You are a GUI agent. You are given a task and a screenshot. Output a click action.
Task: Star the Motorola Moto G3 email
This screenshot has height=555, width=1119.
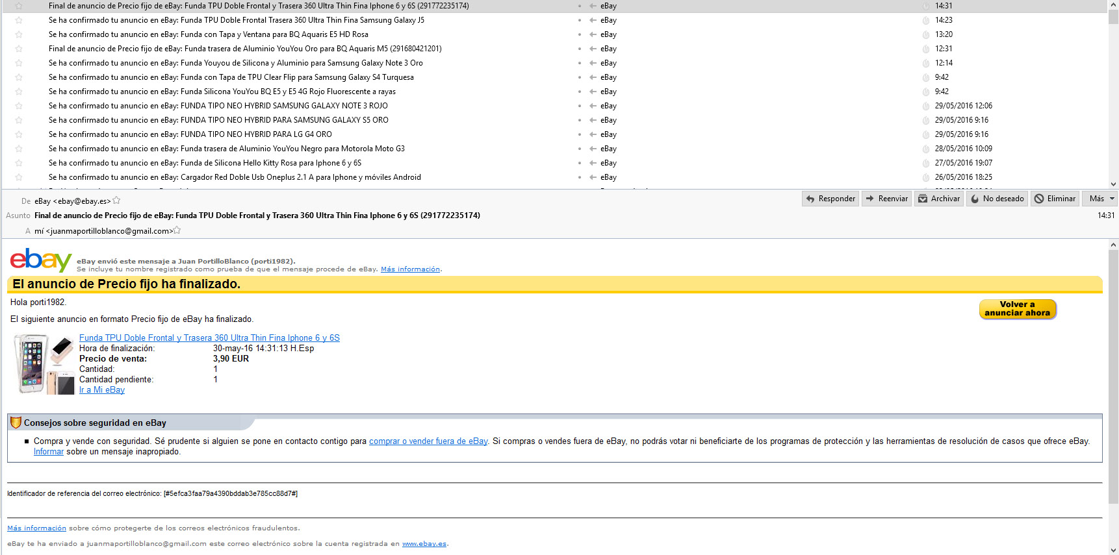point(19,149)
